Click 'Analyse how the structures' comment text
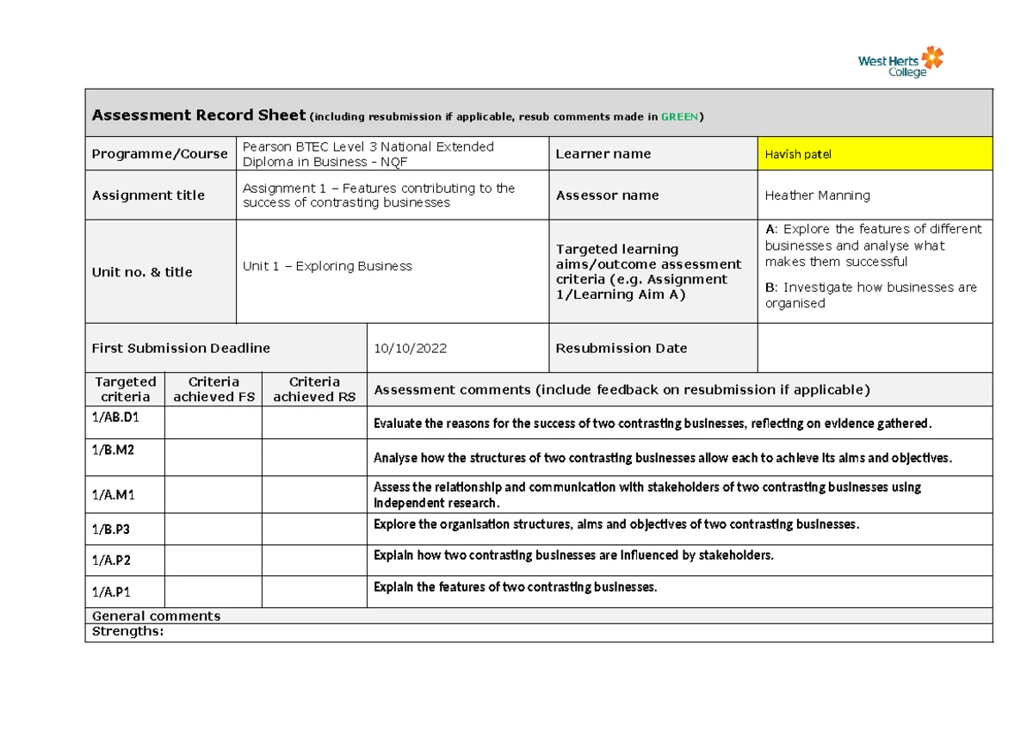 pos(663,458)
